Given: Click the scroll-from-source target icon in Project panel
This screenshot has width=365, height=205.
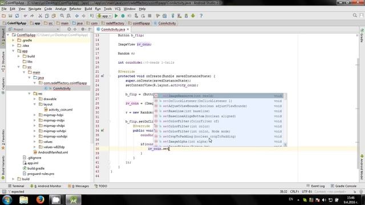Looking at the screenshot, I should coord(69,29).
